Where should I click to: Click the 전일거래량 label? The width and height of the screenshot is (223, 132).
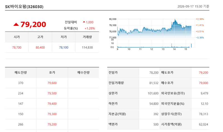(x=116, y=83)
